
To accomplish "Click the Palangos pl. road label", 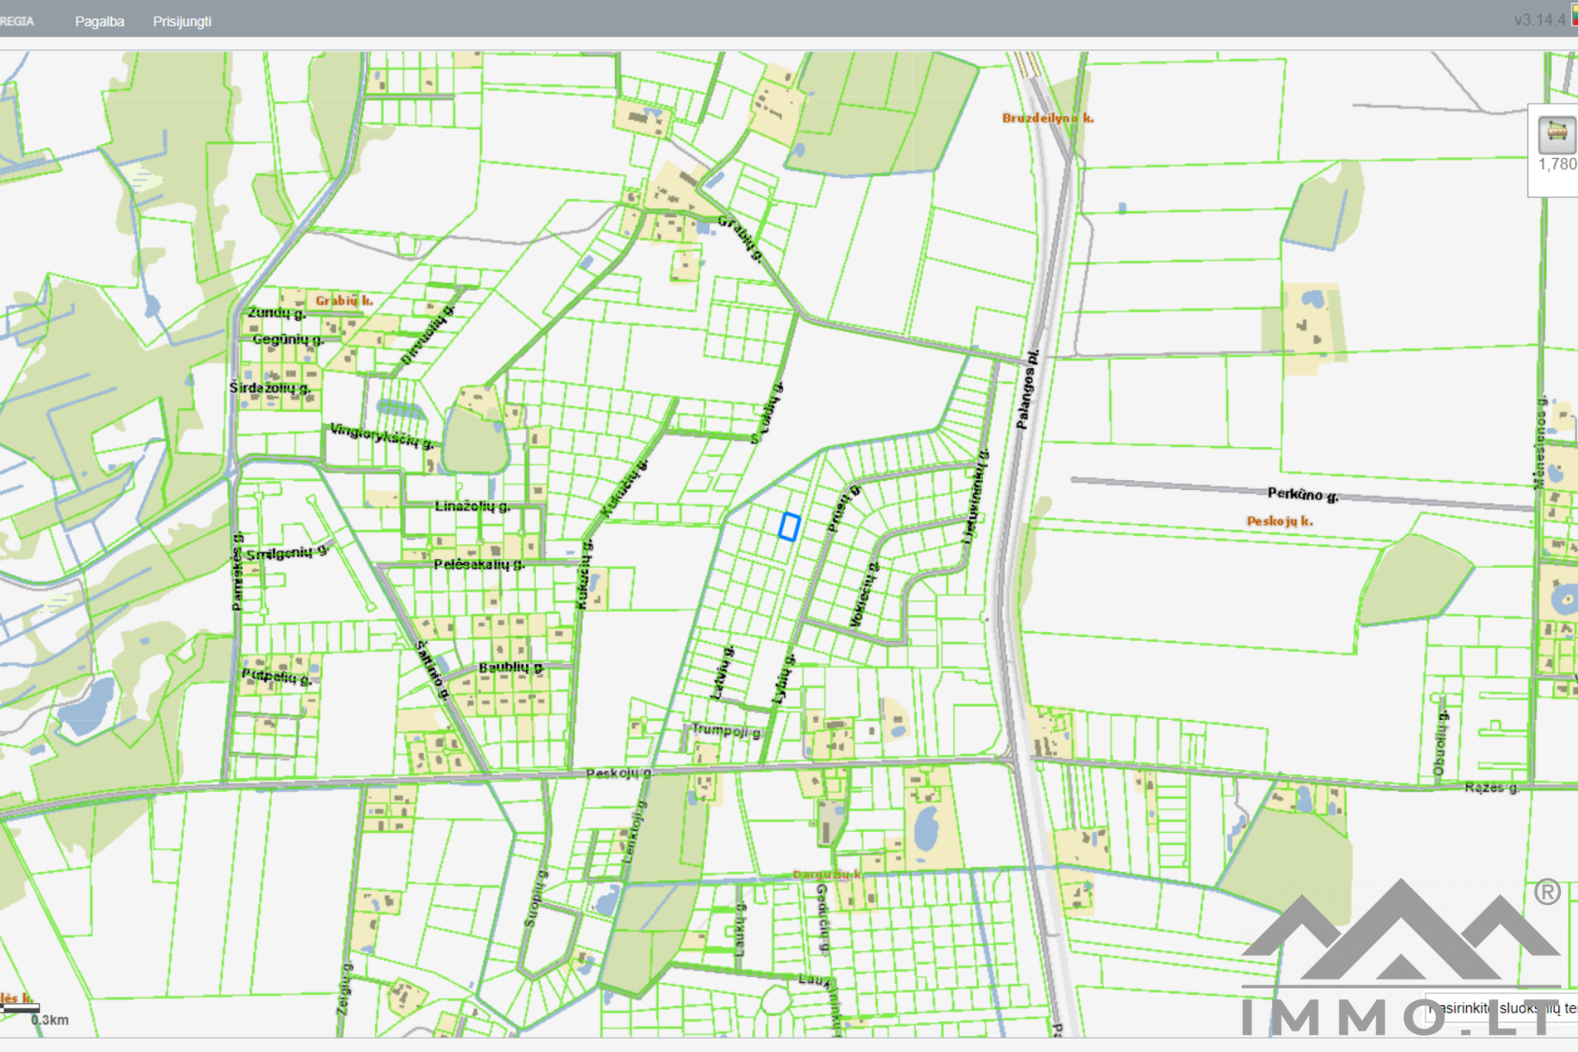I will pos(1027,390).
